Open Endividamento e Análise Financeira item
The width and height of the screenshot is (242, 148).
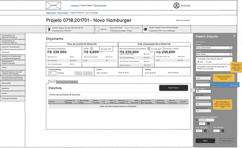12,62
